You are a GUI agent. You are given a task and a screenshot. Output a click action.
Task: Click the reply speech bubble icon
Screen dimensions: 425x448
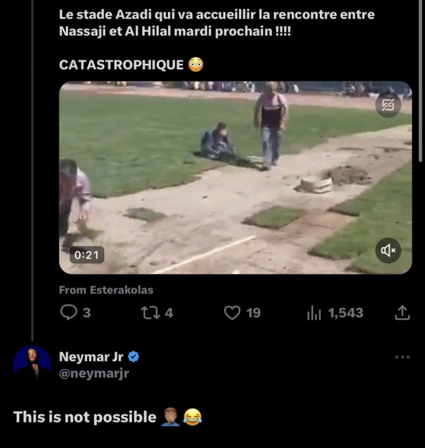[x=69, y=313]
